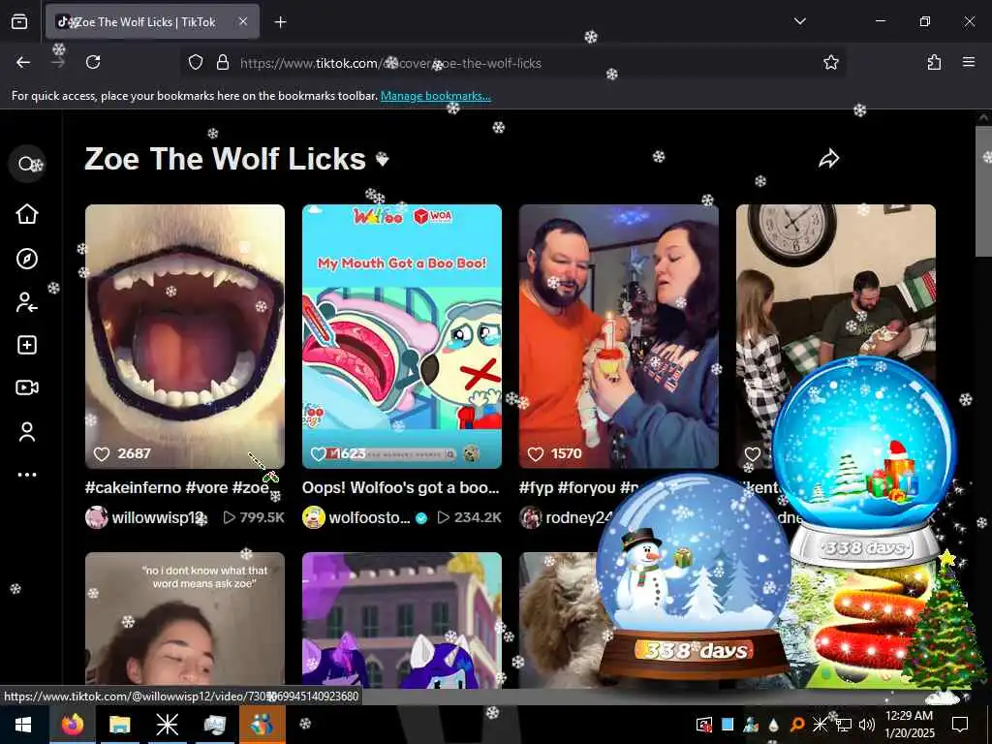The width and height of the screenshot is (992, 744).
Task: Open File Explorer from taskbar
Action: click(119, 725)
